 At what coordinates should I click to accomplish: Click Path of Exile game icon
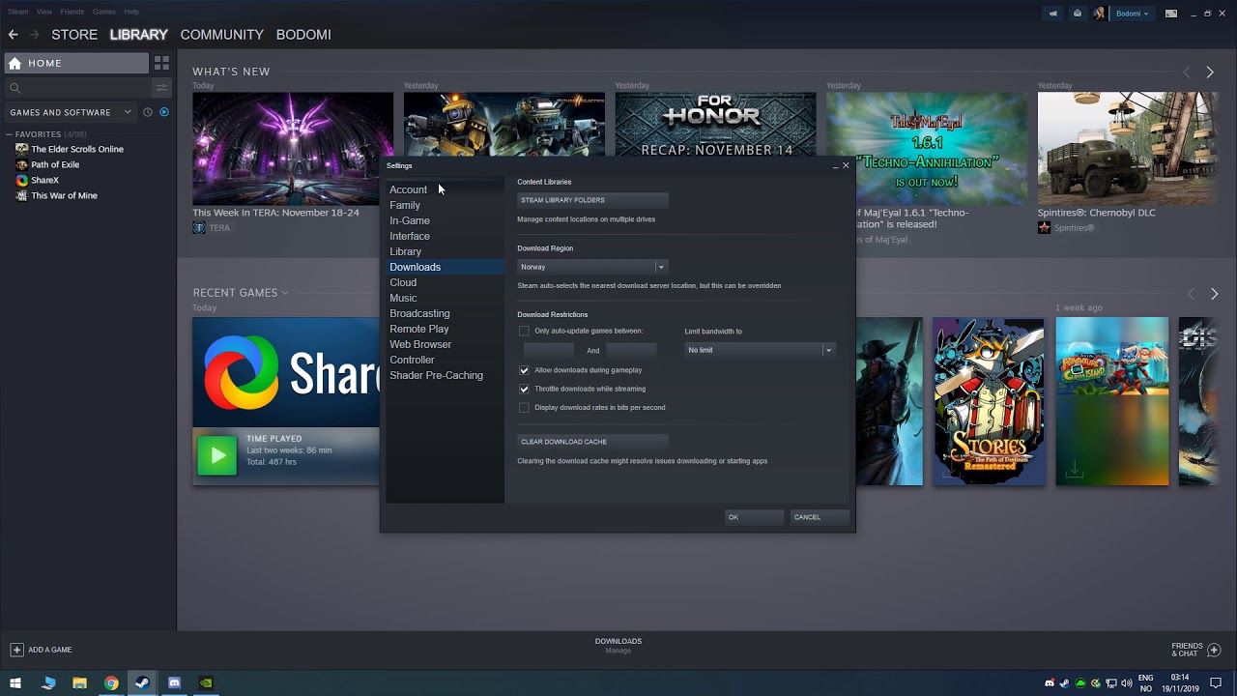pyautogui.click(x=22, y=164)
